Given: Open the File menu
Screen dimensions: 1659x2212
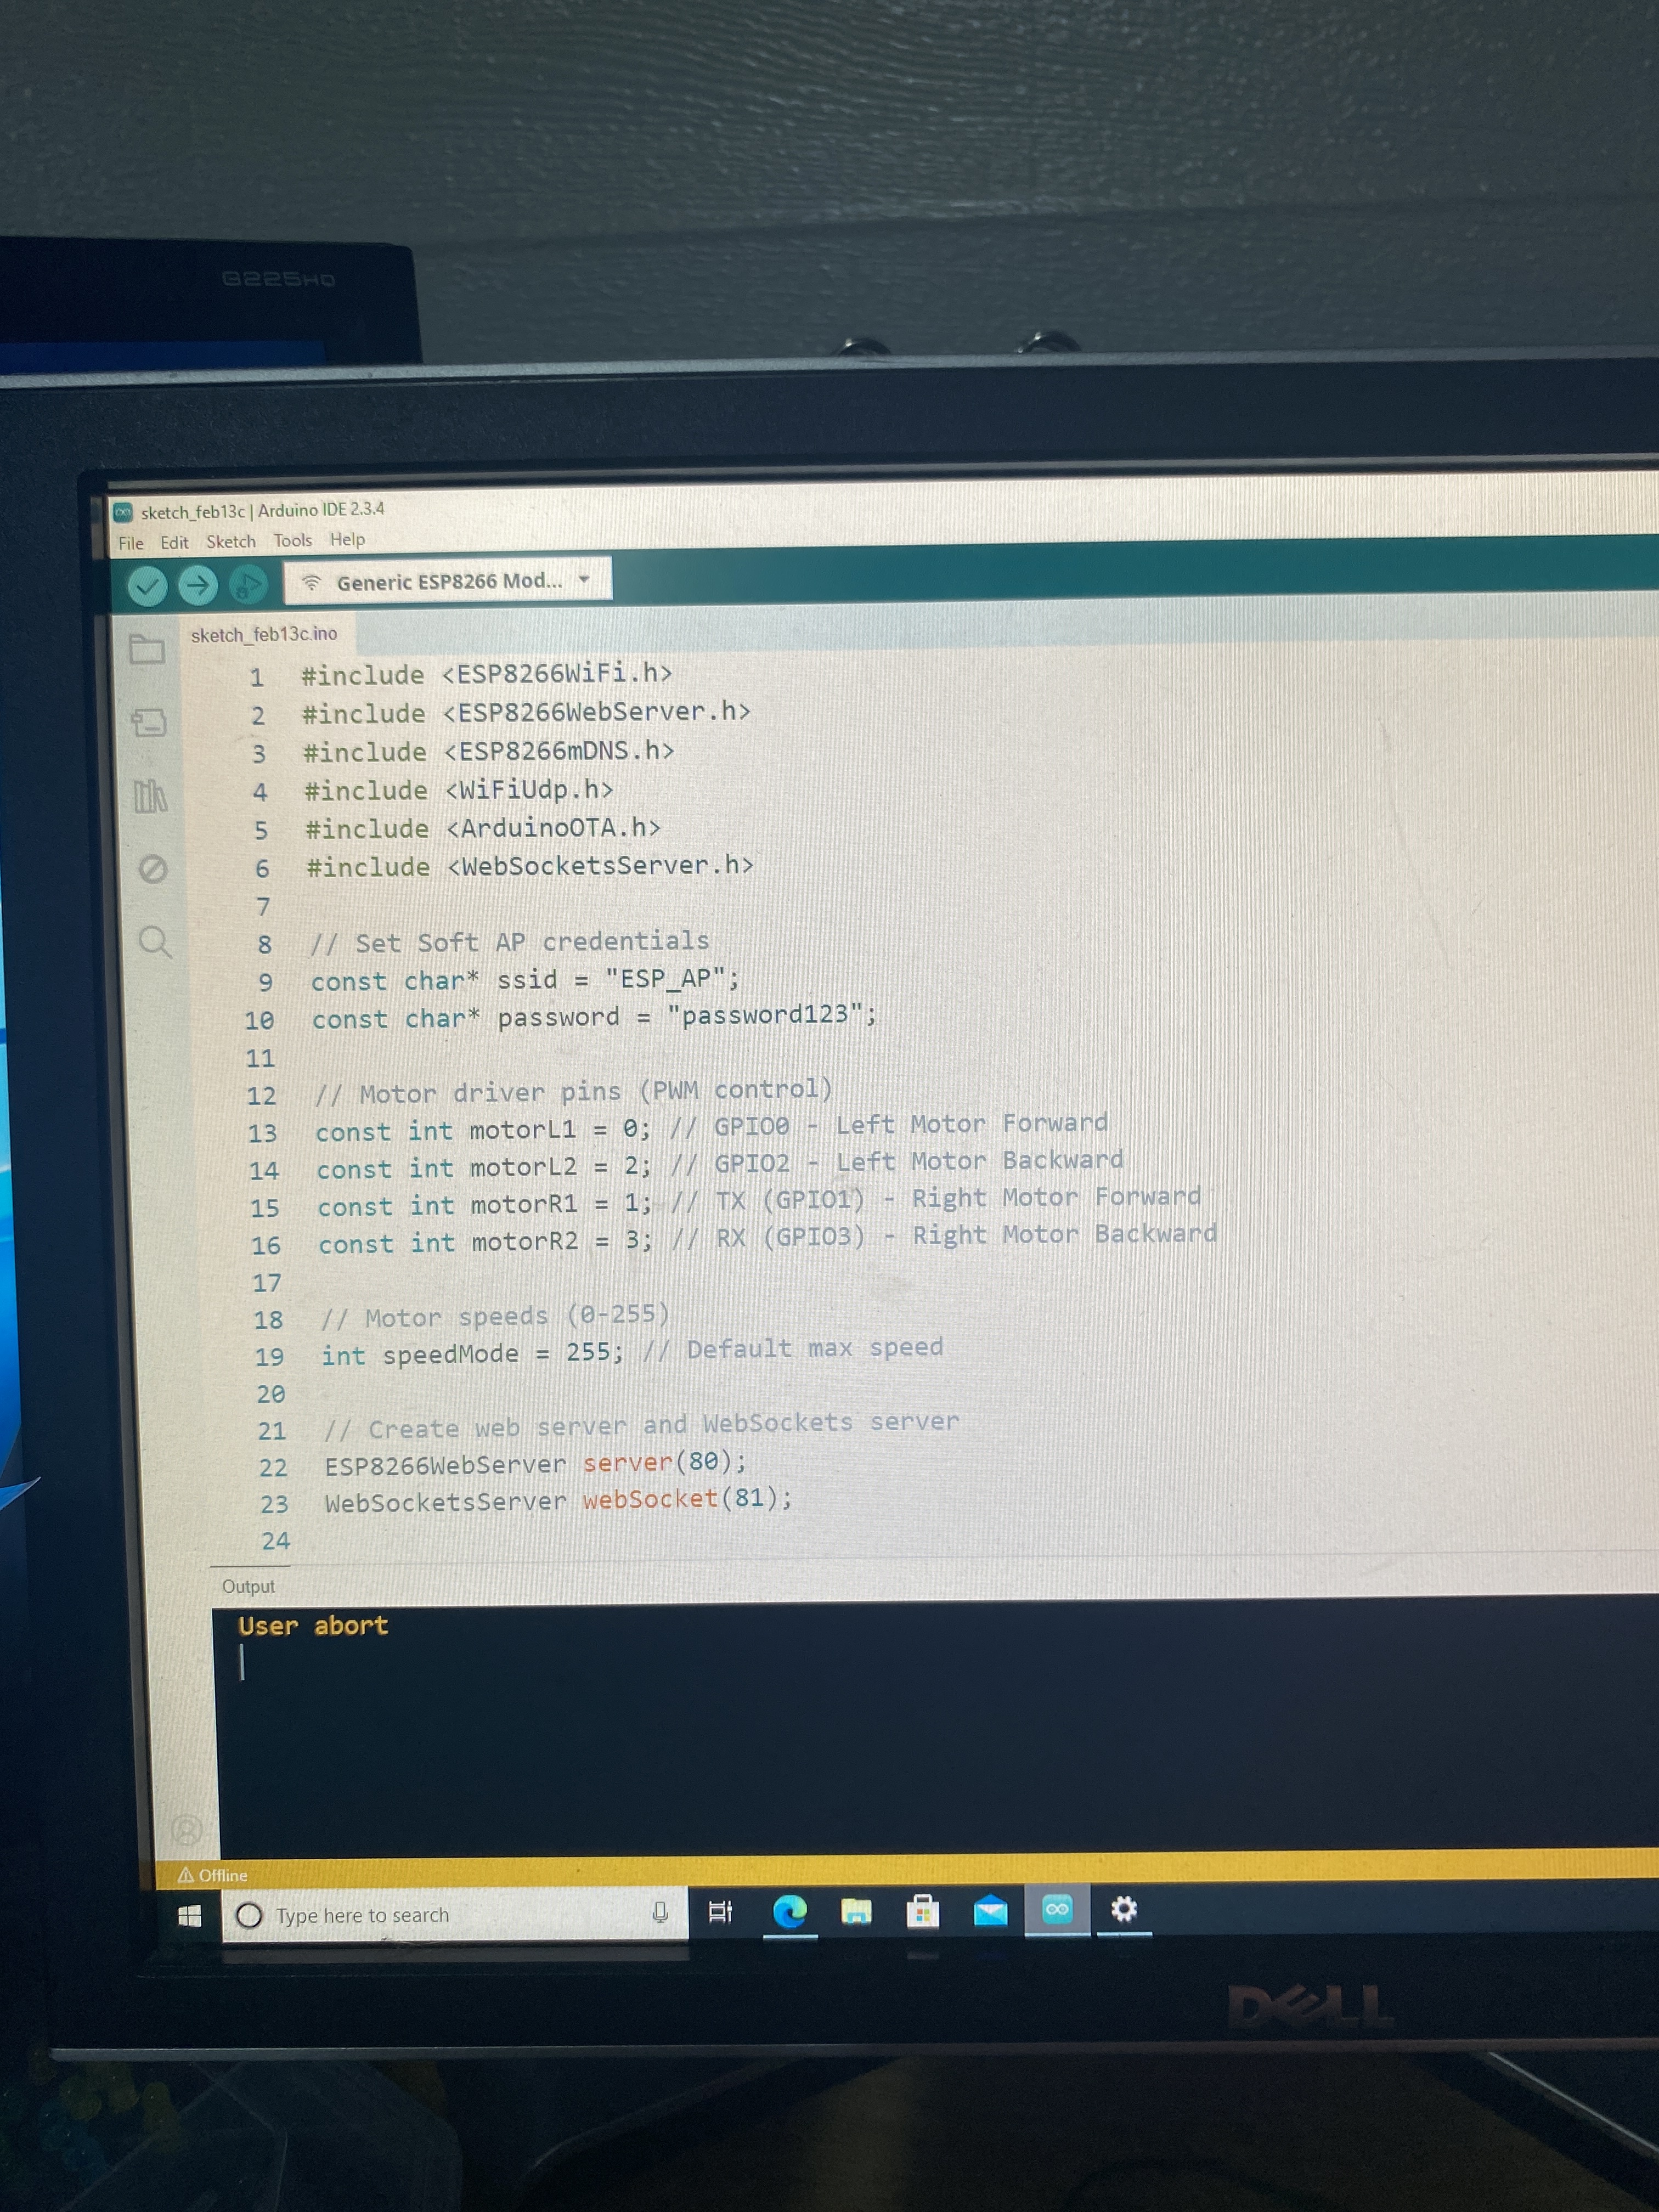Looking at the screenshot, I should 130,543.
